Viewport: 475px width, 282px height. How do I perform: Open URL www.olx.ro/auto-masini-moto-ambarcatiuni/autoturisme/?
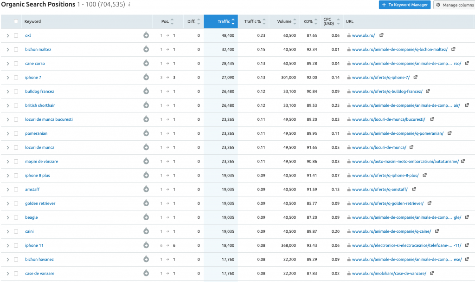[405, 162]
